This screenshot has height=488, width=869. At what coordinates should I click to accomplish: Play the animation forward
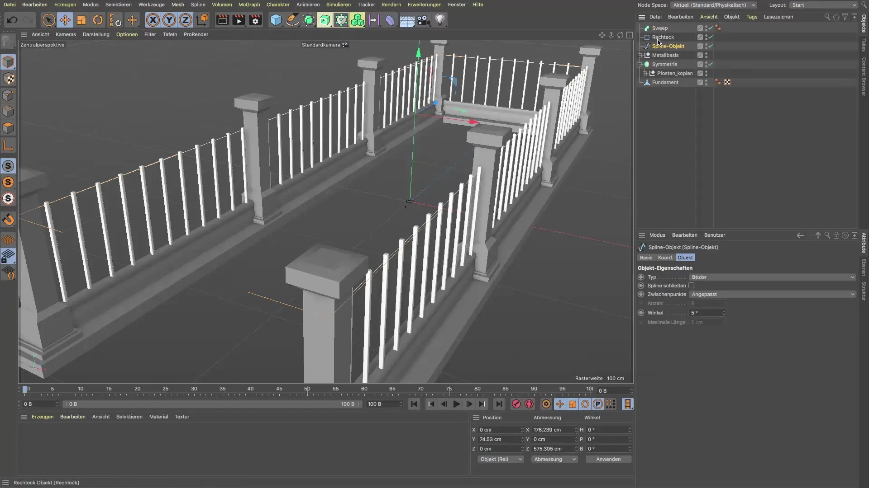click(x=456, y=404)
